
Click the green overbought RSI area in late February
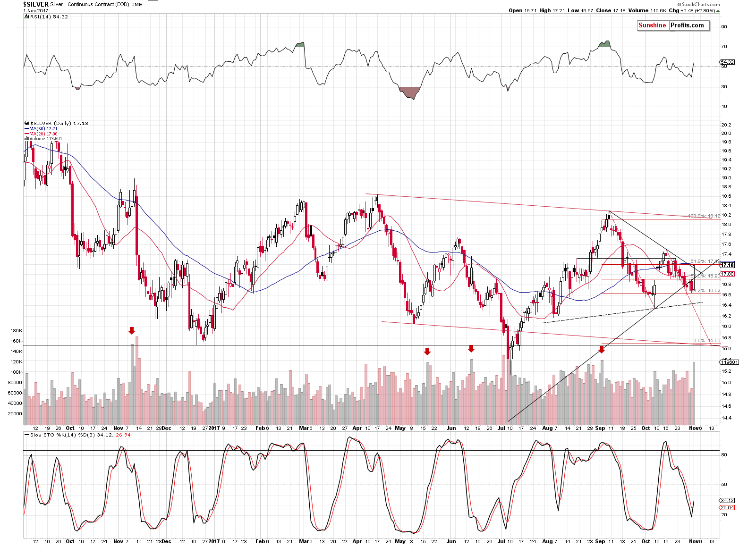[300, 45]
